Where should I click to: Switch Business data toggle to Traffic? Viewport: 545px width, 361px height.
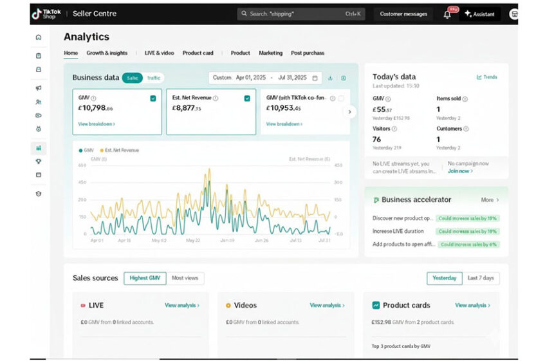pos(153,78)
